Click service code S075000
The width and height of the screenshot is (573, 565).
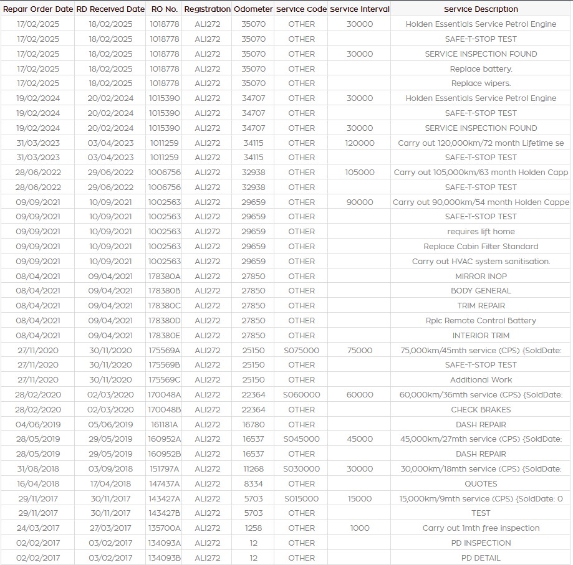pos(302,350)
